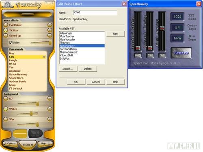Open settings icon for TV Guy effect
203x152 pixels.
coord(50,30)
